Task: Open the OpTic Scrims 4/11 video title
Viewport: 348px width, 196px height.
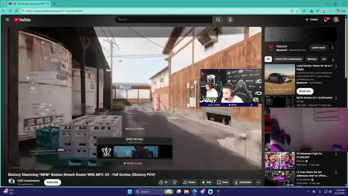Action: [x=314, y=98]
